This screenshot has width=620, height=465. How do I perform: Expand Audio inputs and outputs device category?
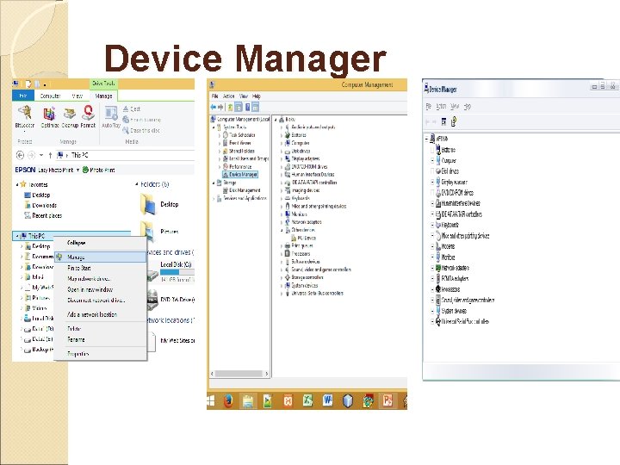(x=282, y=127)
